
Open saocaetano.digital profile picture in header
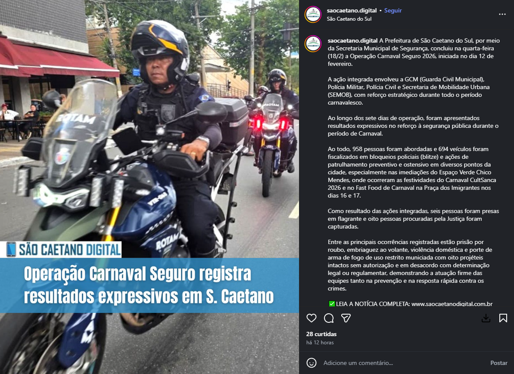tap(313, 14)
